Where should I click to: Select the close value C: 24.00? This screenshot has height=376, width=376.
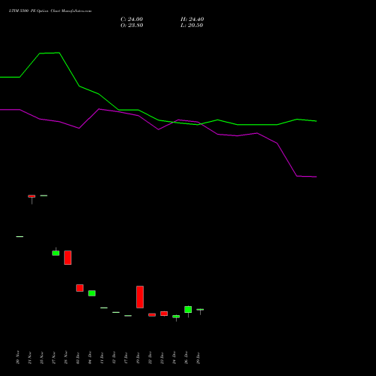[x=132, y=20]
